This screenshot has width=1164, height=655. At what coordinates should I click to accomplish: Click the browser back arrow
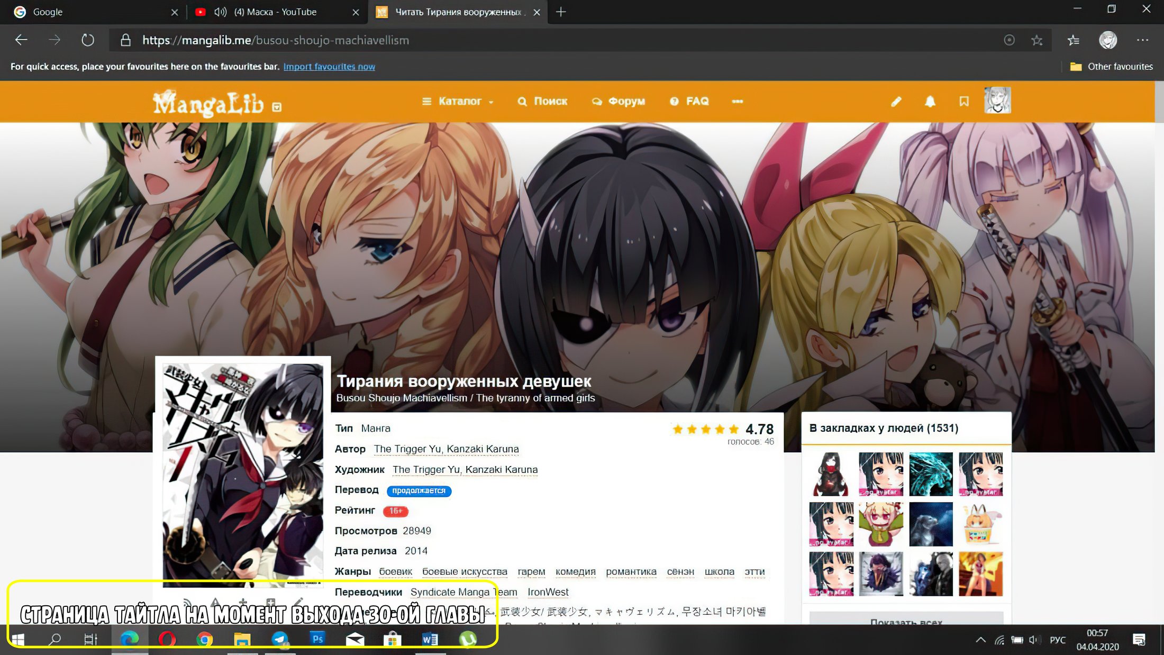tap(21, 40)
